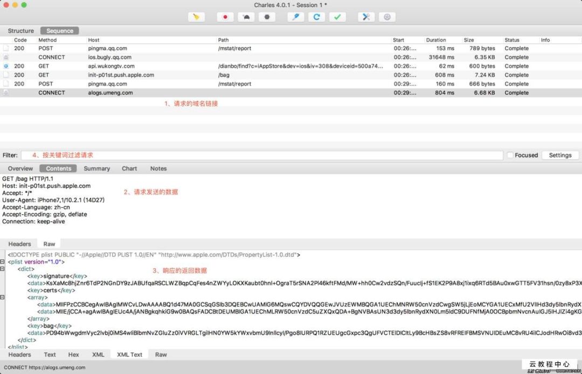Switch to Structure view
This screenshot has width=582, height=374.
coord(21,31)
